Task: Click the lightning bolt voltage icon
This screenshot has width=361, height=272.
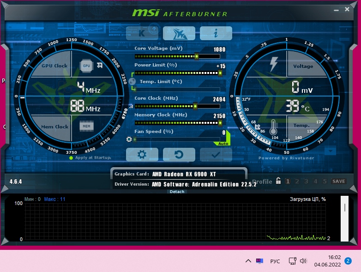Action: coord(273,64)
